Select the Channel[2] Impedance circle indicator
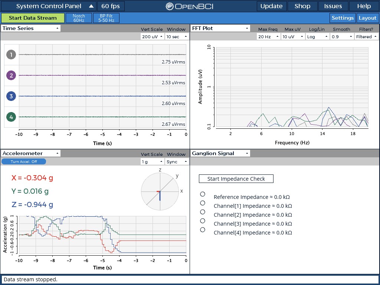Image resolution: width=380 pixels, height=285 pixels. point(203,212)
